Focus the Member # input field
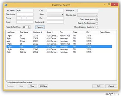Image resolution: width=121 pixels, height=97 pixels. pyautogui.click(x=88, y=10)
